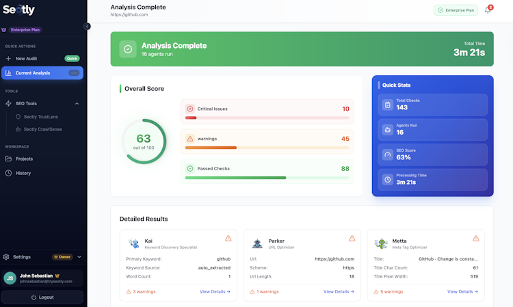Click the Enterprise Plan pill in header
Screen dimensions: 513x307
456,10
